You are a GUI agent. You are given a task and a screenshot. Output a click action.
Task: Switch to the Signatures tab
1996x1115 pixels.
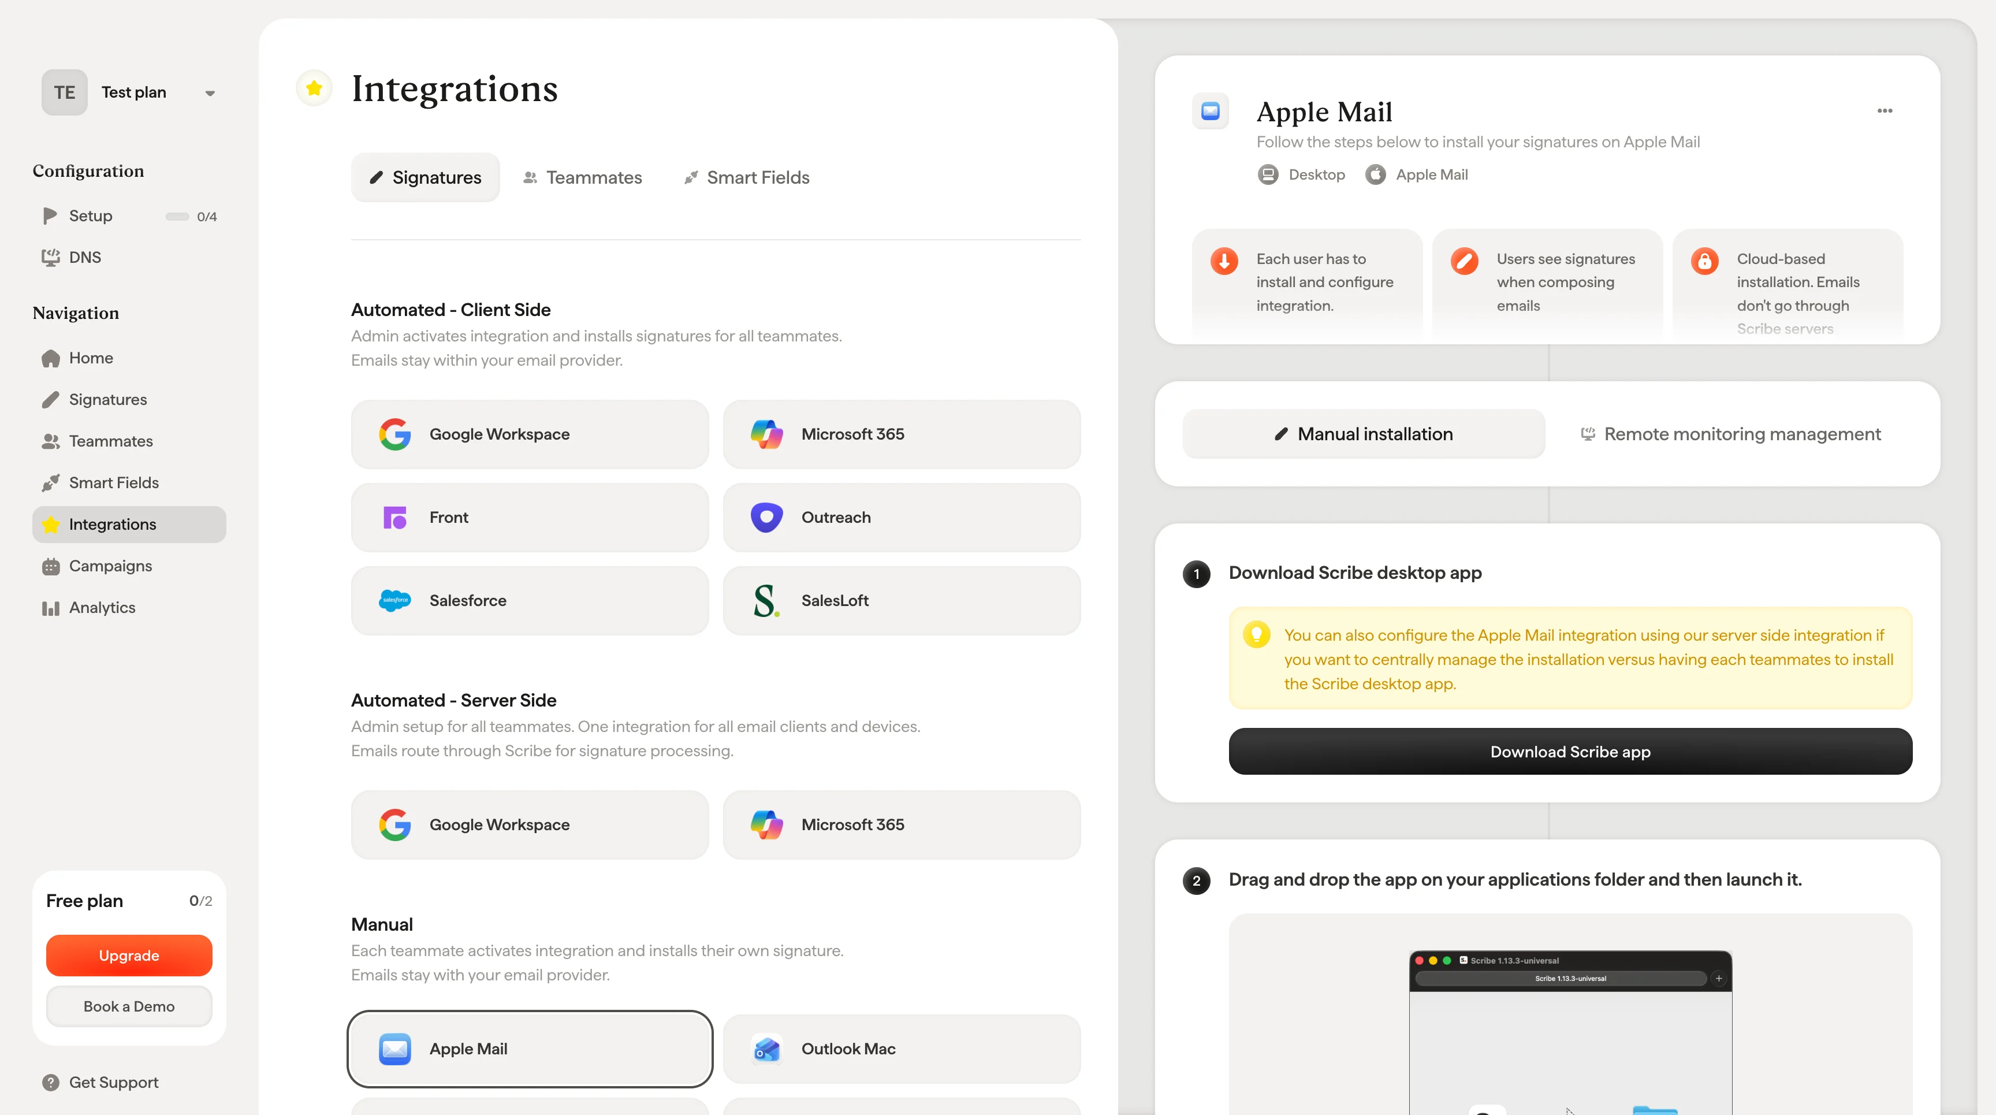point(426,177)
